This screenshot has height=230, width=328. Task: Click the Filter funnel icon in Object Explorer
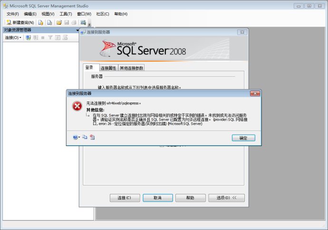(50, 37)
